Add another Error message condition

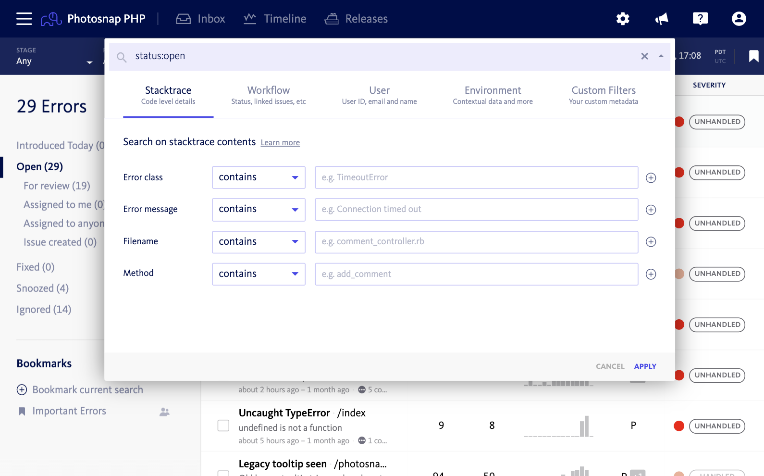click(x=651, y=210)
